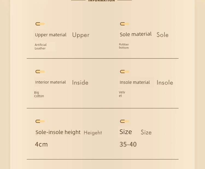205x169 pixels.
Task: Select the Upper material label
Action: (x=51, y=35)
